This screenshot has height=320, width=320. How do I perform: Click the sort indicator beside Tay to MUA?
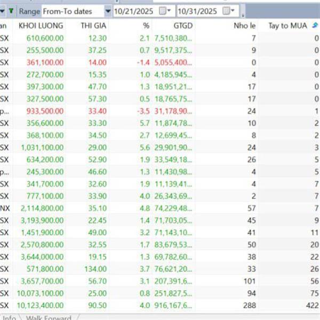point(315,26)
